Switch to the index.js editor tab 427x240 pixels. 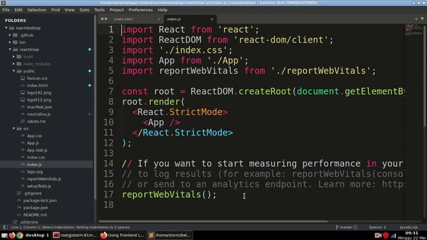click(173, 19)
